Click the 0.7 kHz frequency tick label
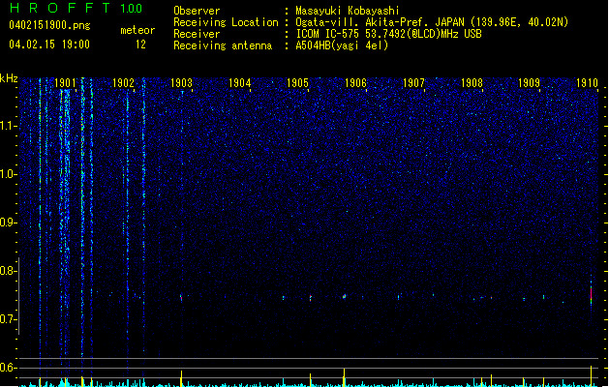The width and height of the screenshot is (609, 387). [8, 319]
